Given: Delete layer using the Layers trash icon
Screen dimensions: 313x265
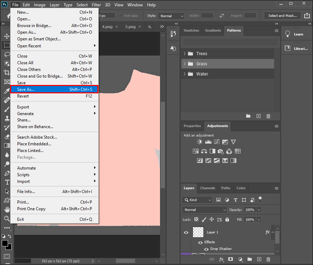Looking at the screenshot, I should (268, 259).
